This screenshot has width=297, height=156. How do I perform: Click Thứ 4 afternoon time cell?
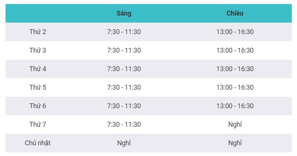[235, 69]
